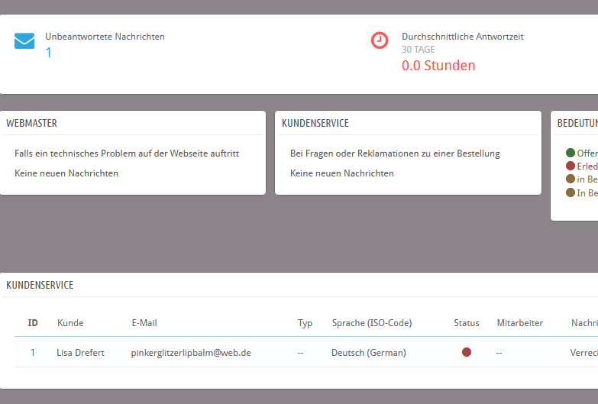Click the WEBMASTER panel heading
The width and height of the screenshot is (598, 404).
(31, 123)
